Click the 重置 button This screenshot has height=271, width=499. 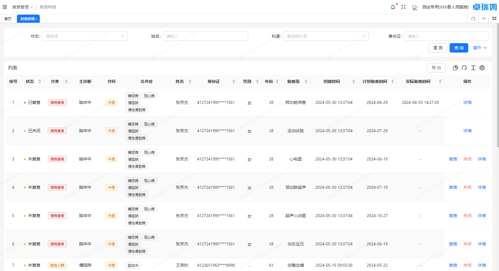pos(438,48)
